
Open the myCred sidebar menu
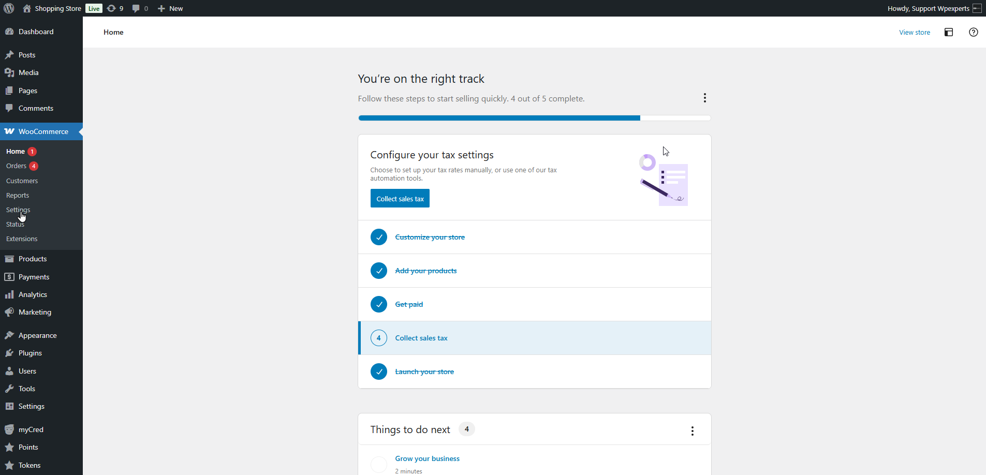pos(31,429)
